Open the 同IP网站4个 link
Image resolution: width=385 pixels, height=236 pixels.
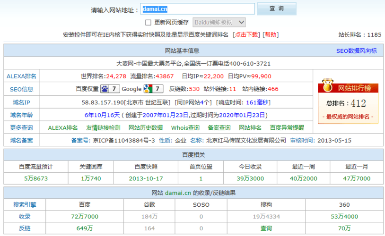193,102
